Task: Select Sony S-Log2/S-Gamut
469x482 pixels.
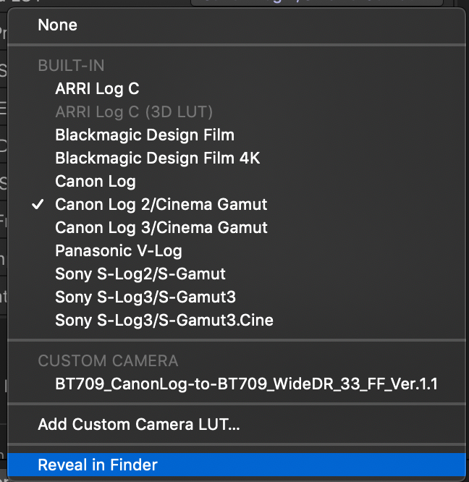Action: tap(140, 274)
